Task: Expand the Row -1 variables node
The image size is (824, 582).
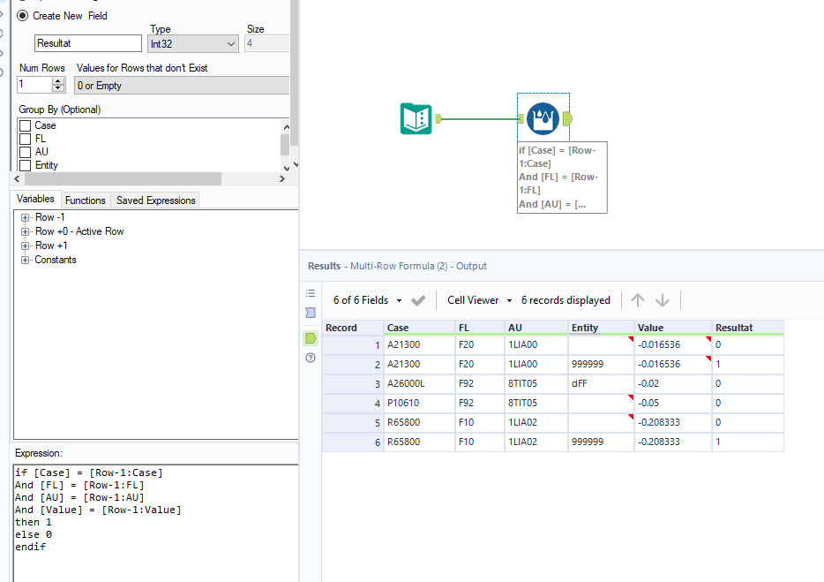Action: [x=26, y=217]
